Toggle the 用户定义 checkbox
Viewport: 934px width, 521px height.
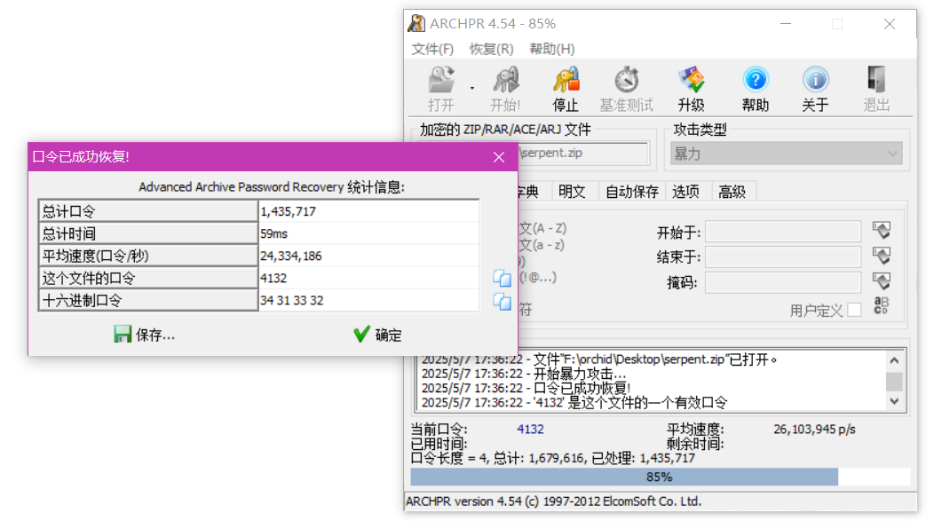[854, 310]
